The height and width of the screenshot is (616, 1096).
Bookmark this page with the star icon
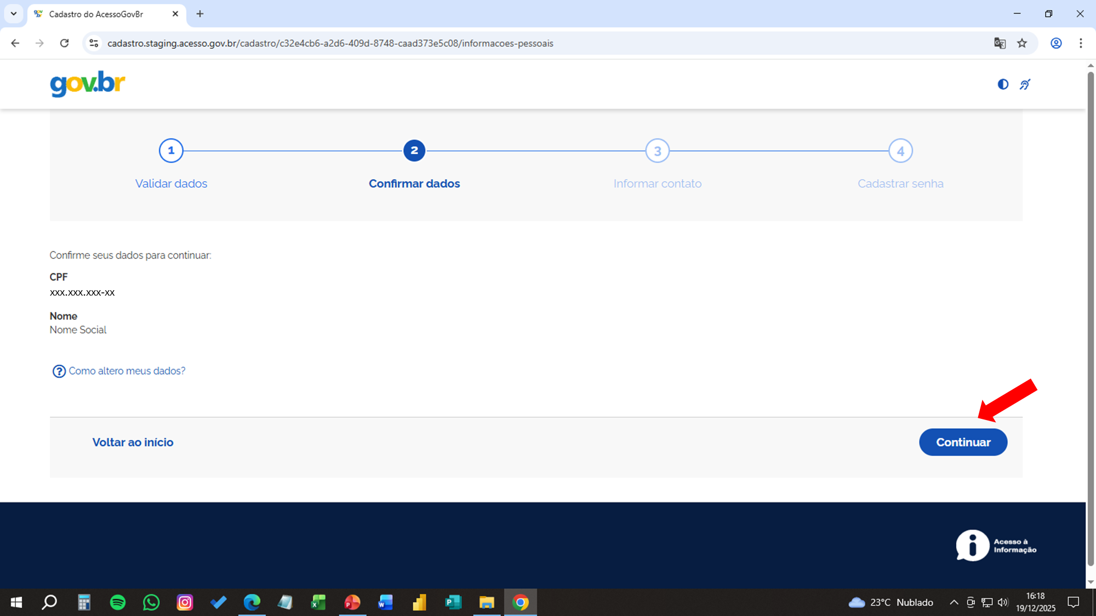(x=1022, y=43)
